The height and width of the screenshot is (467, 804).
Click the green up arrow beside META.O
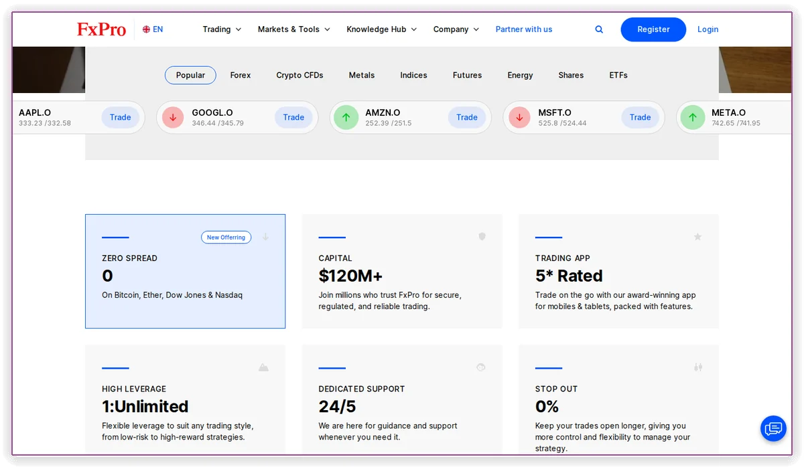(693, 118)
